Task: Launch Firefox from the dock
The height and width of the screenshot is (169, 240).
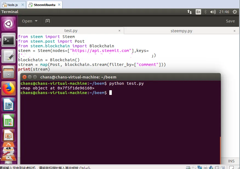Action: click(8, 89)
